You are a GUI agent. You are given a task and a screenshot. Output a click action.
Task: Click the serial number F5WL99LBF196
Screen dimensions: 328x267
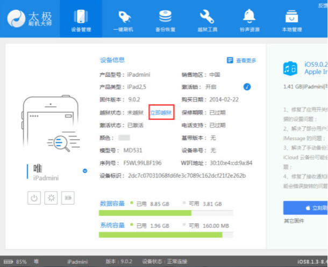tap(142, 163)
